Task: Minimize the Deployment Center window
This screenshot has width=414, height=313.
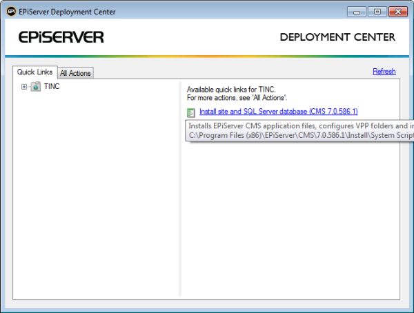Action: 357,12
